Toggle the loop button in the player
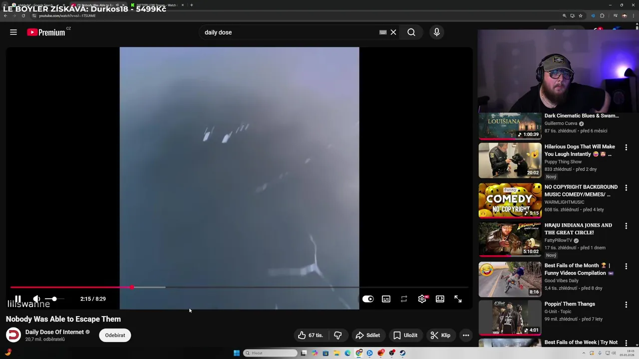639x359 pixels. tap(404, 299)
